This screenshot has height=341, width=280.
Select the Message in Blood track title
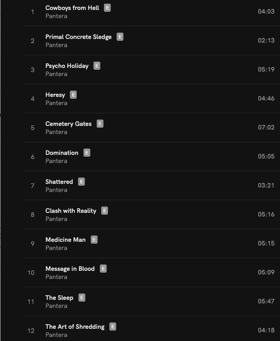pyautogui.click(x=70, y=269)
